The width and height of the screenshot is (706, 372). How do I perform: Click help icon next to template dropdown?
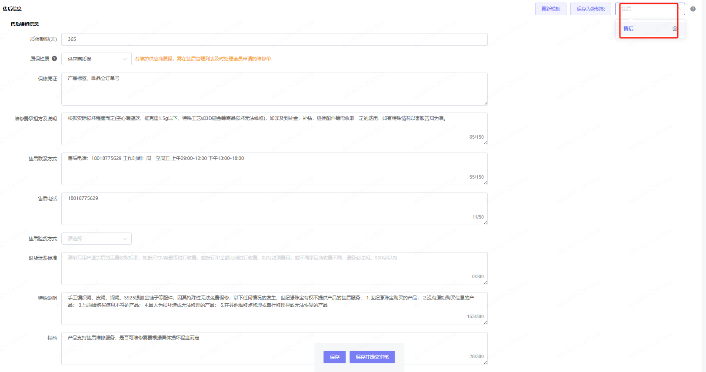point(693,9)
